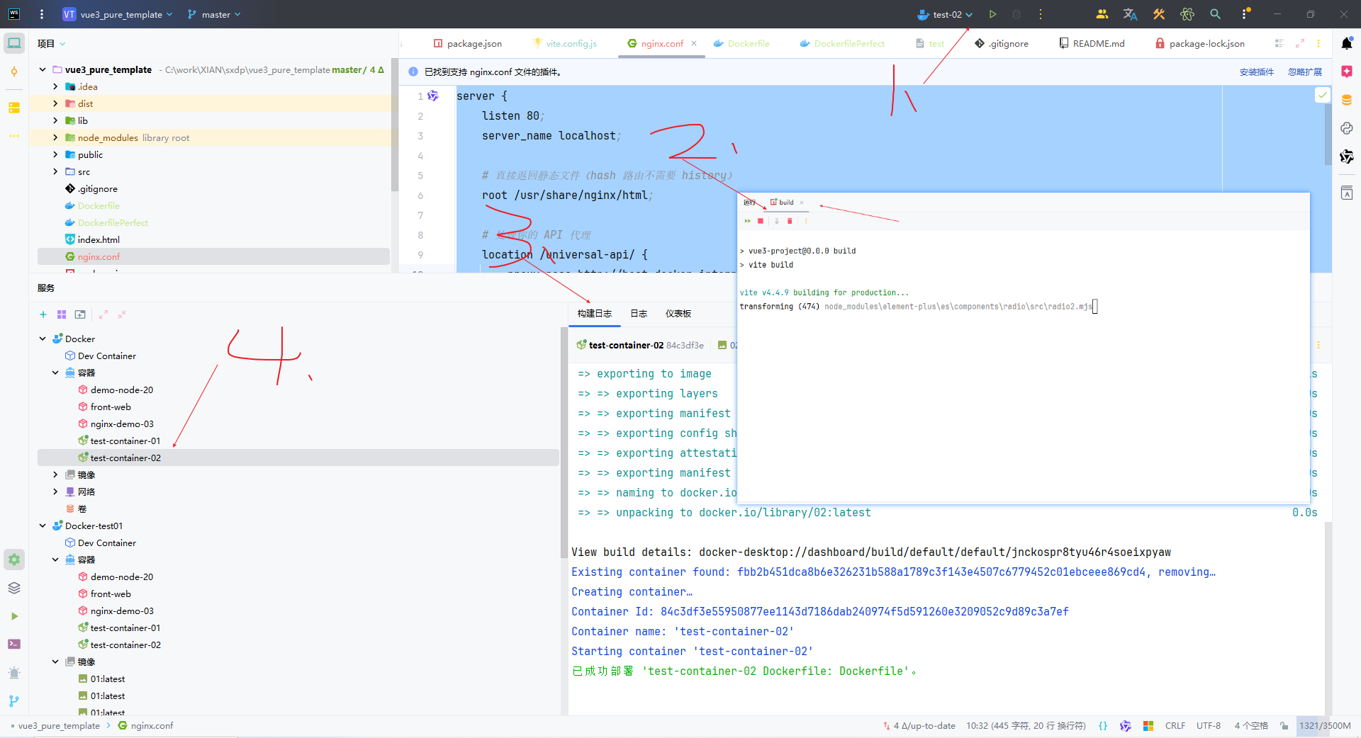
Task: Open the vue3_pure_template project dropdown
Action: 118,14
